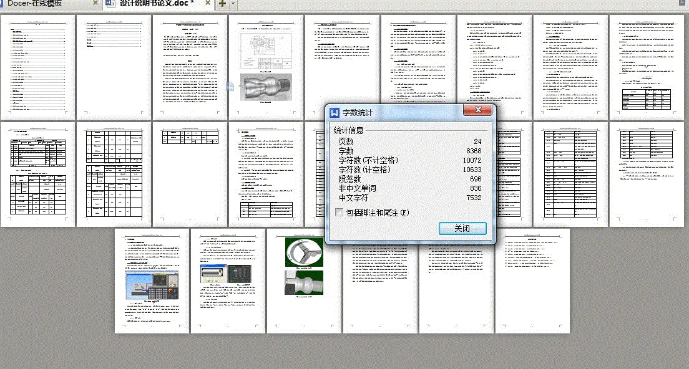Image resolution: width=689 pixels, height=369 pixels.
Task: Click the Word document icon on the 设计说明书论文 tab
Action: (110, 4)
